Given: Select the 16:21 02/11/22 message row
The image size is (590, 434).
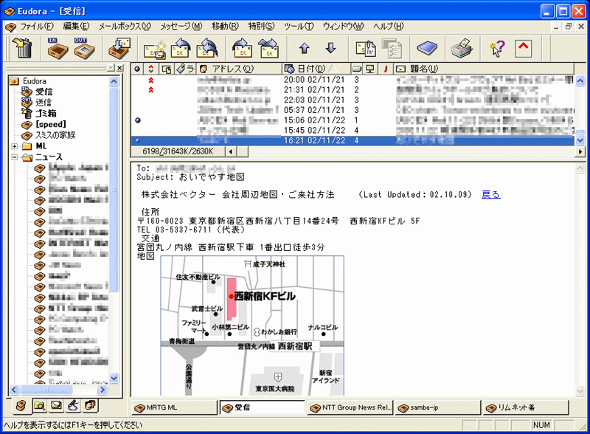Looking at the screenshot, I should click(326, 139).
